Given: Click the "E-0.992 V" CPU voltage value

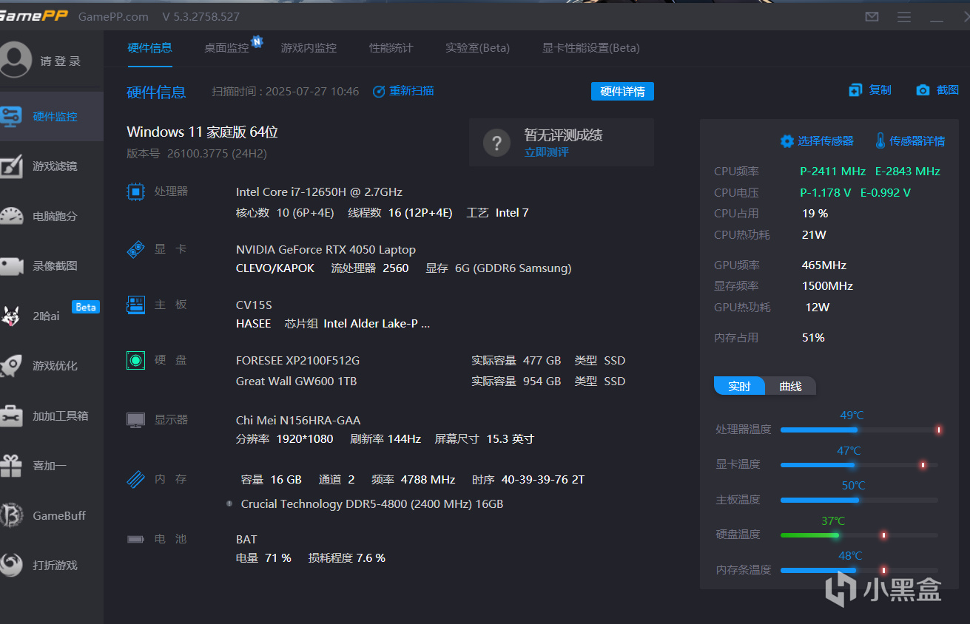Looking at the screenshot, I should click(886, 193).
